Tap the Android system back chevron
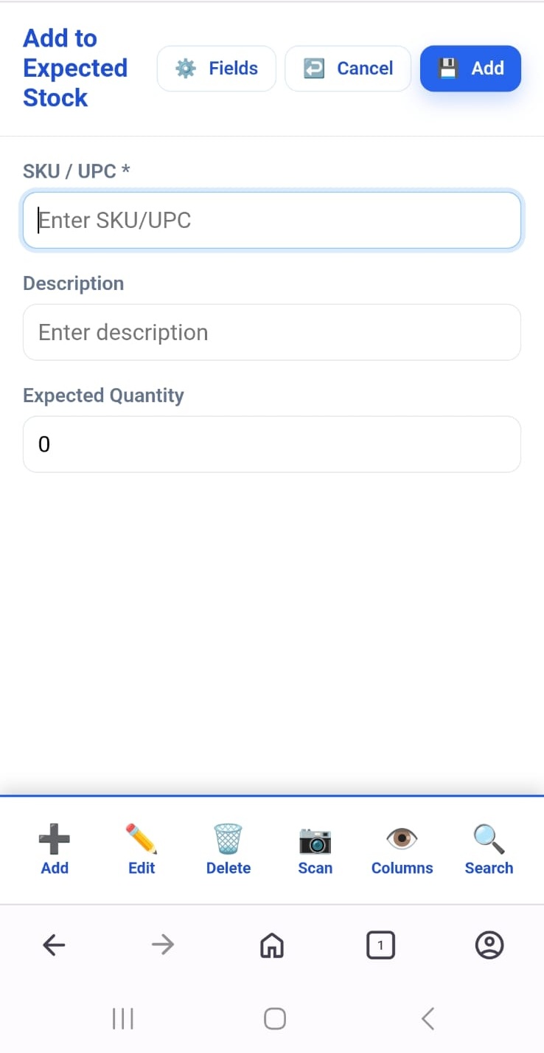Viewport: 544px width, 1053px height. (x=428, y=1019)
